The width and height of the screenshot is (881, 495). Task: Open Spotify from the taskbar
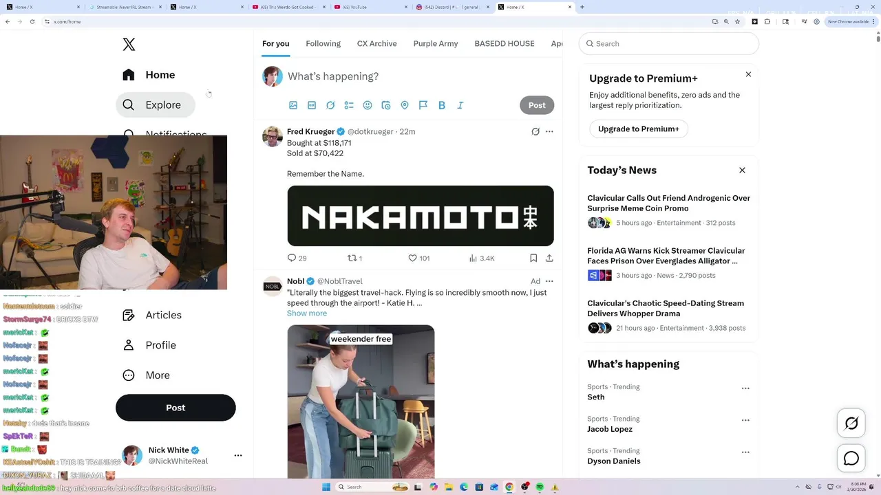pos(540,487)
